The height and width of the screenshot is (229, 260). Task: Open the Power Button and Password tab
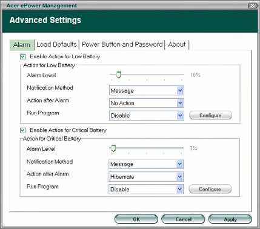(122, 44)
